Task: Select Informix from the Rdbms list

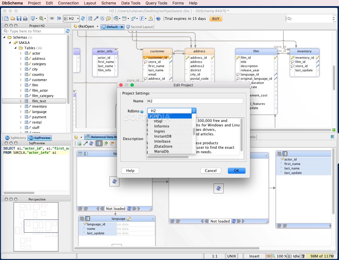Action: tap(170, 126)
